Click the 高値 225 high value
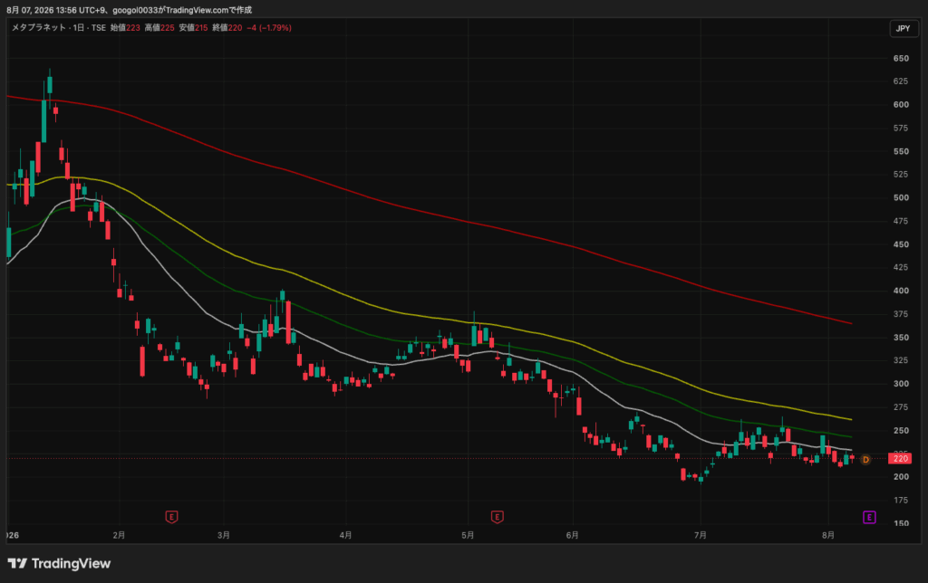The image size is (928, 583). coord(159,28)
